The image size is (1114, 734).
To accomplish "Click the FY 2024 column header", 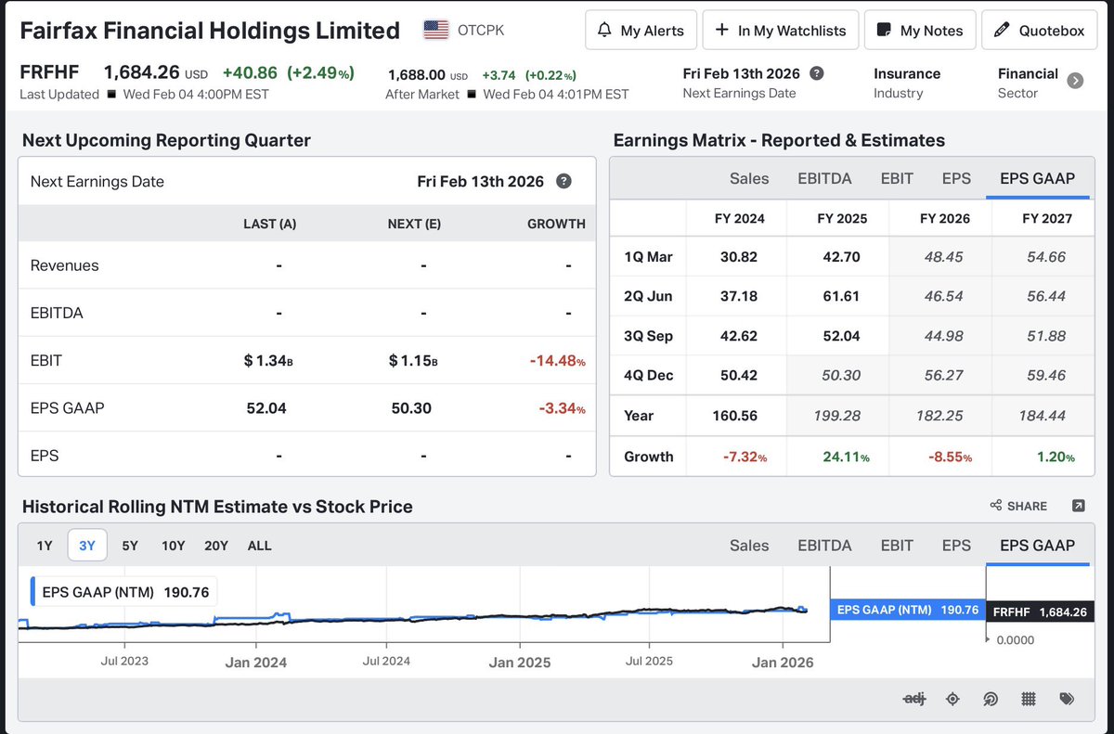I will pyautogui.click(x=739, y=218).
